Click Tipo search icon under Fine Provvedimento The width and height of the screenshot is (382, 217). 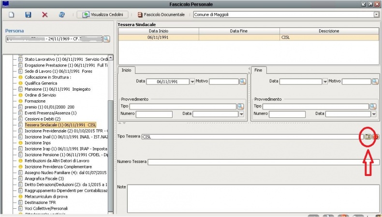tap(373, 106)
